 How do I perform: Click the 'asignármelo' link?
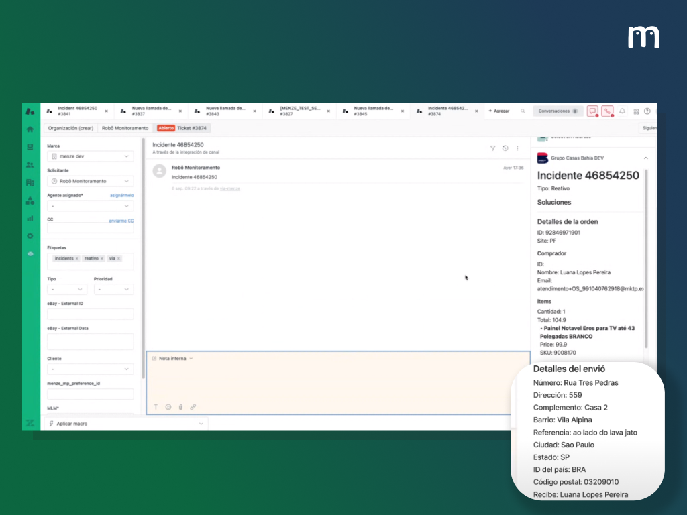[121, 195]
